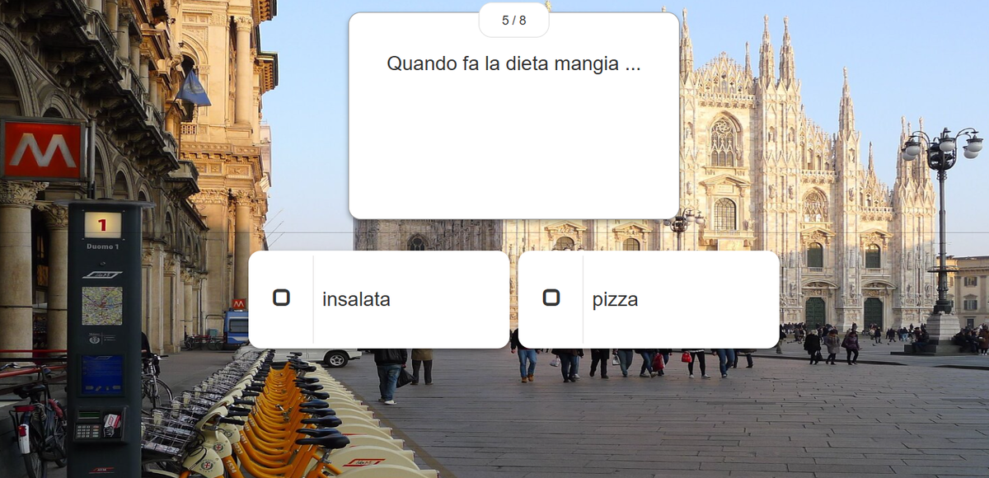Click the Duomo 1 label on the kiosk
The width and height of the screenshot is (989, 478).
[102, 246]
